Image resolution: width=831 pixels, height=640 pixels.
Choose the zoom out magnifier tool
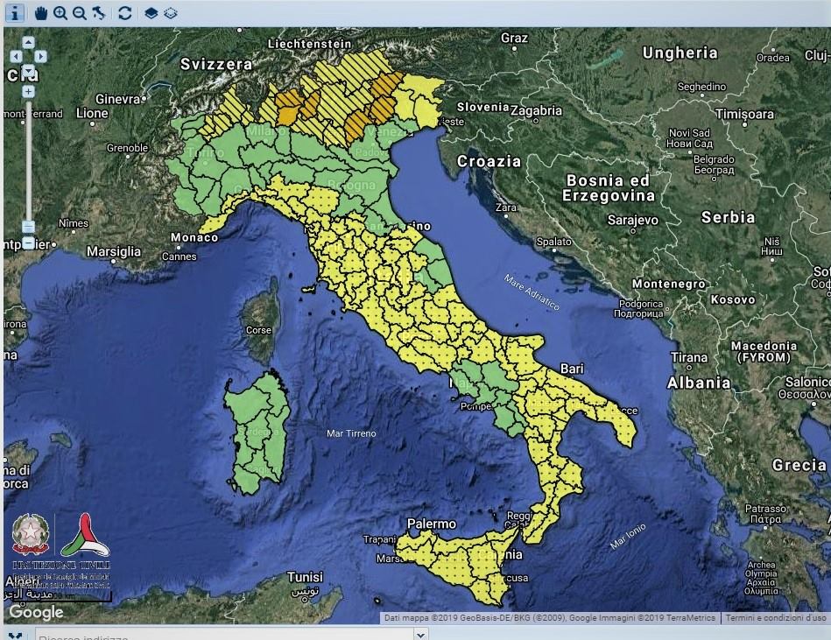[80, 13]
